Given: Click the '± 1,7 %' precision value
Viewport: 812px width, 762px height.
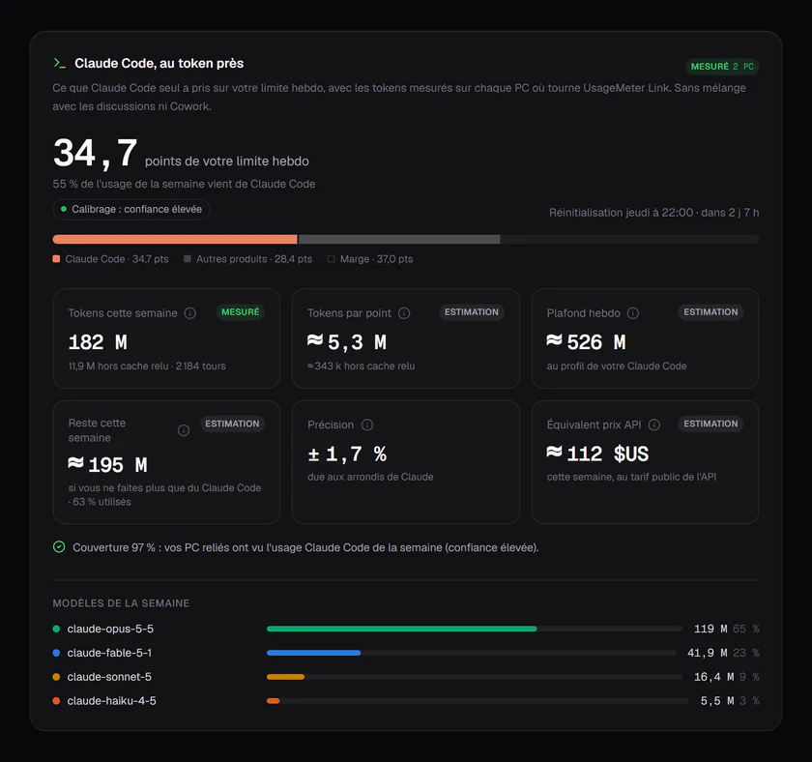Looking at the screenshot, I should [x=347, y=454].
